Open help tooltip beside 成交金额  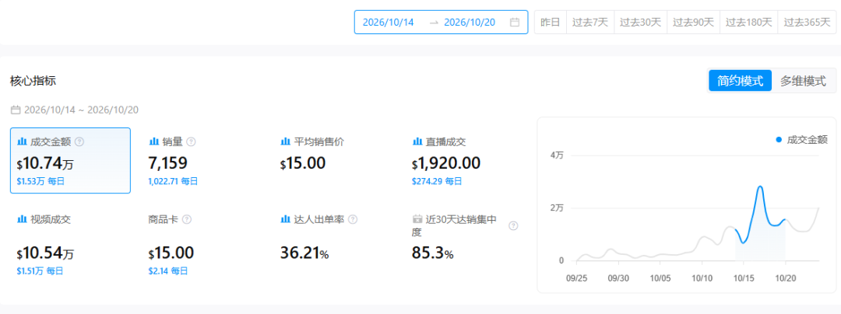tap(79, 141)
